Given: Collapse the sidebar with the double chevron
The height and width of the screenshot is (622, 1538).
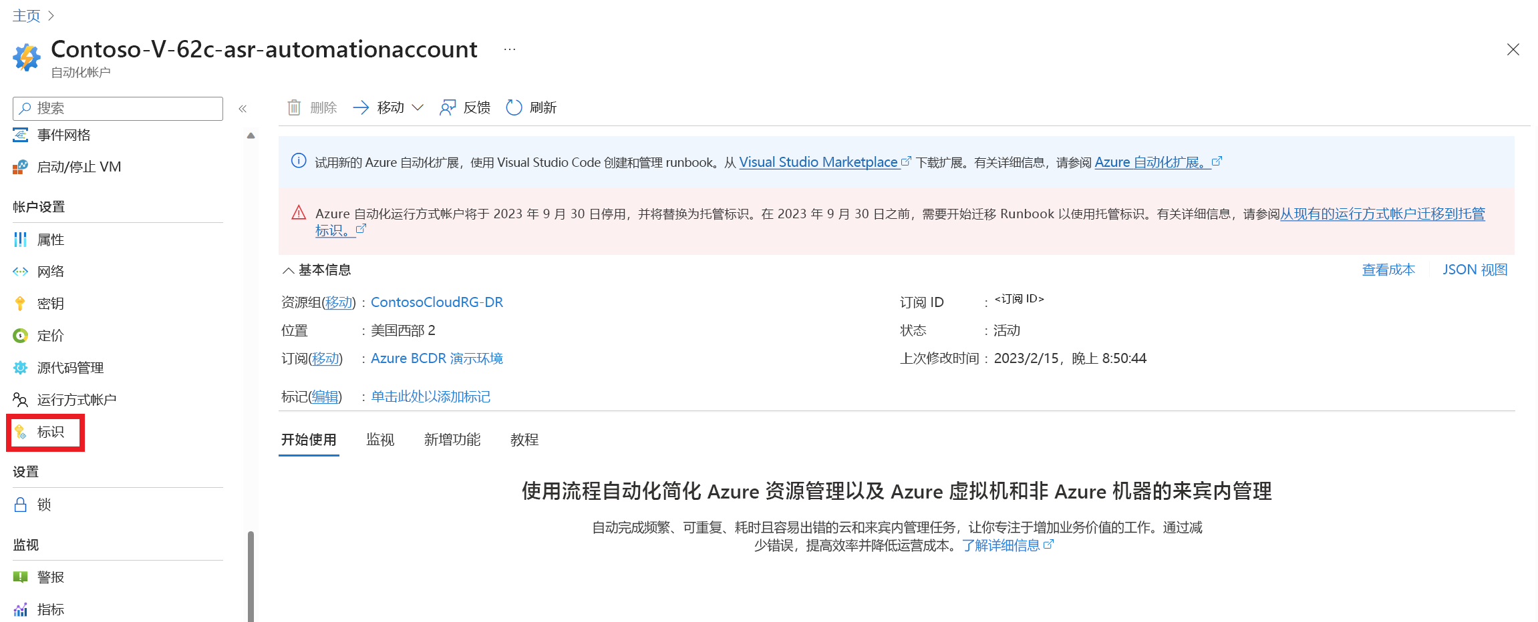Looking at the screenshot, I should (243, 109).
